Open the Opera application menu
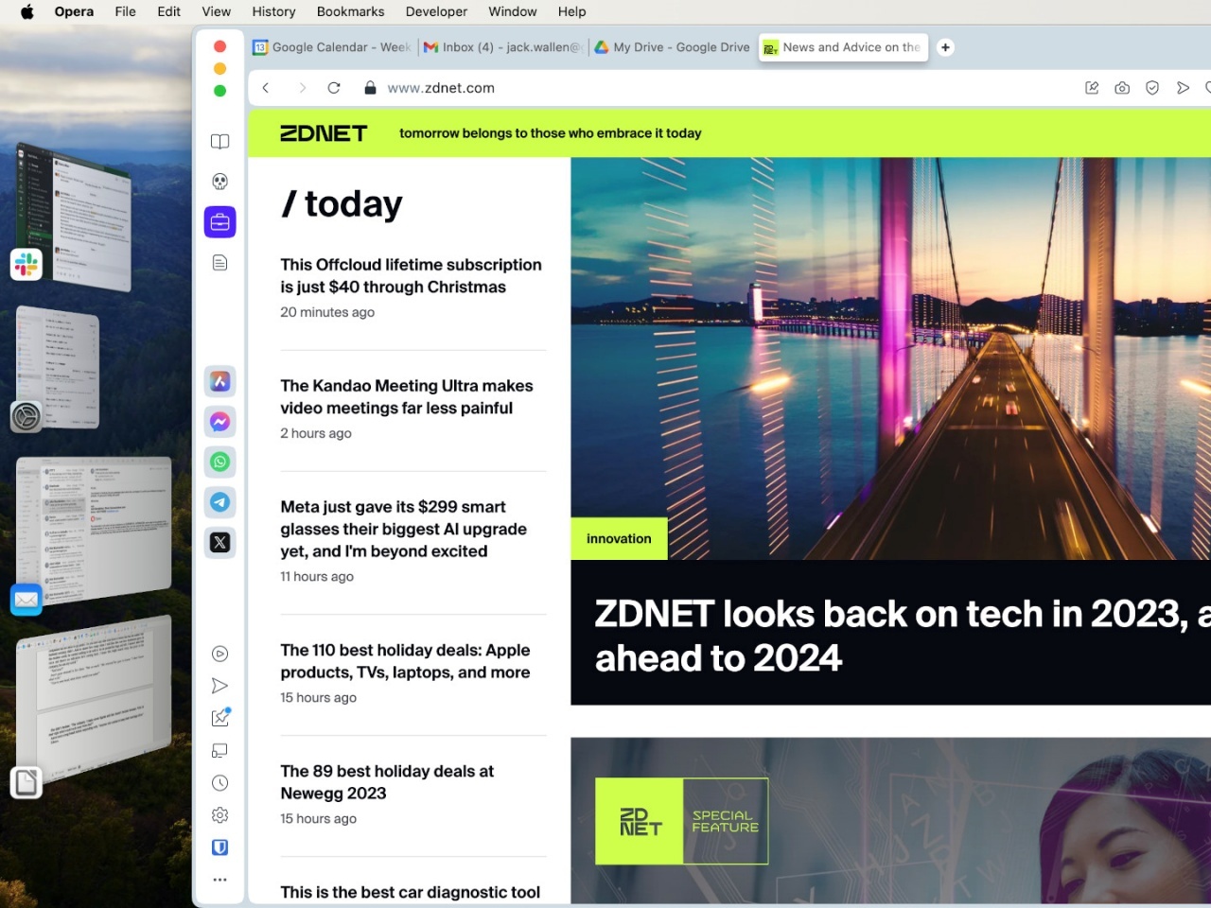Viewport: 1211px width, 908px height. pyautogui.click(x=74, y=11)
